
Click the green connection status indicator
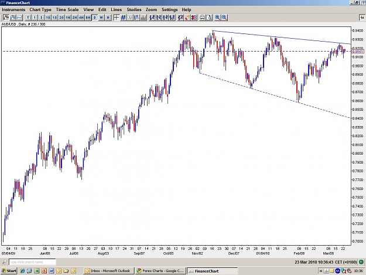pyautogui.click(x=361, y=262)
